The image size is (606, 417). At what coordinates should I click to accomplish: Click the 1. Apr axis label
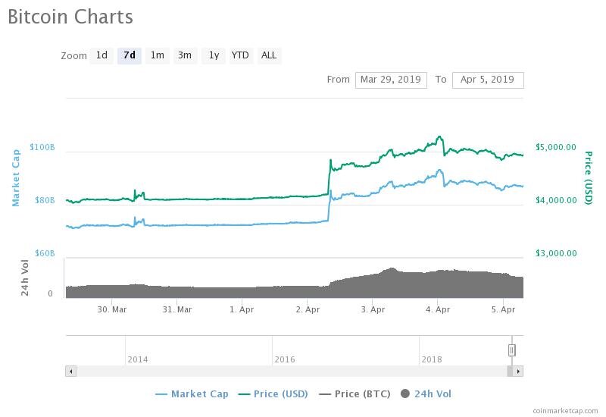click(242, 309)
